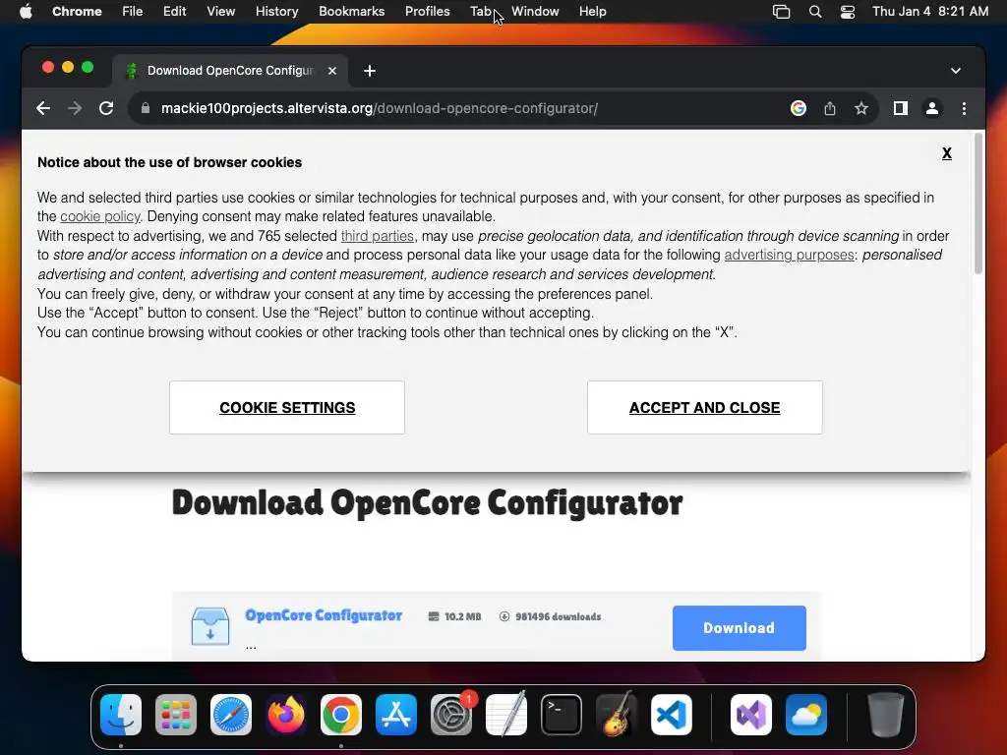Open the Apple menu

click(x=26, y=12)
